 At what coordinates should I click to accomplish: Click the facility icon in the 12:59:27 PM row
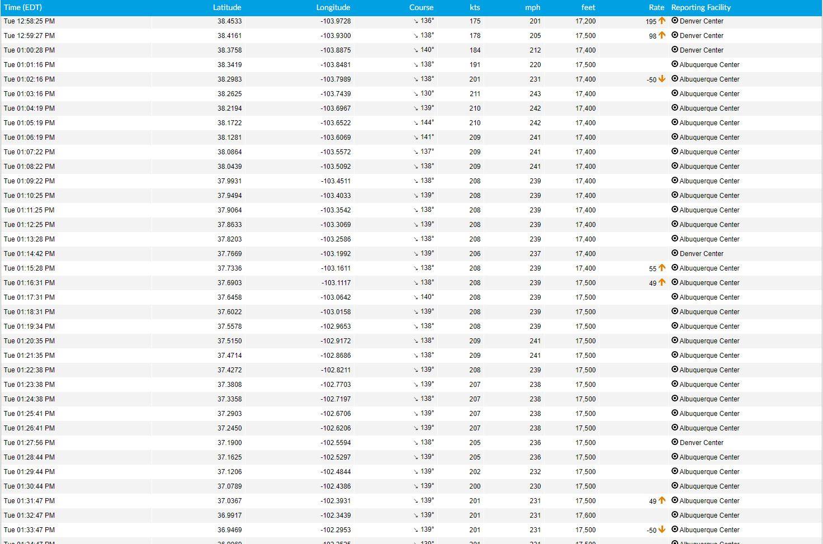coord(675,35)
